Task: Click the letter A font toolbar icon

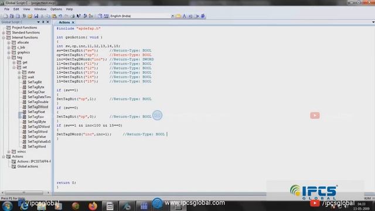Action: point(184,16)
